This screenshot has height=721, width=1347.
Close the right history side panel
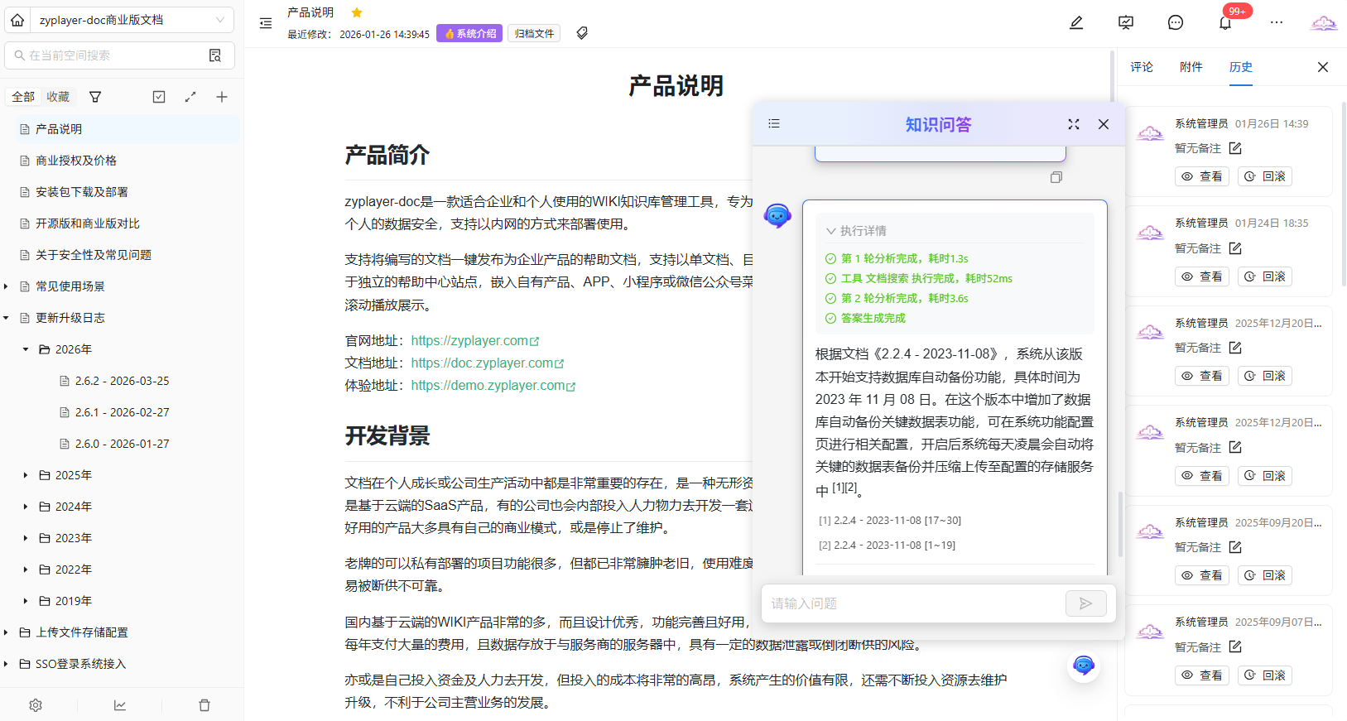coord(1323,67)
